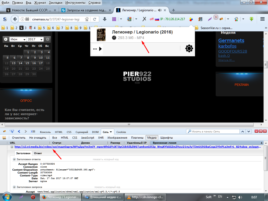Screen dimensions: 268x201
Task: Switch to the Ответ tab
Action: 38,153
